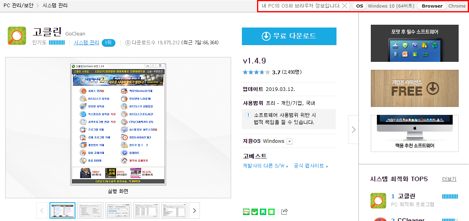Click the side panel collapse chevron
This screenshot has width=469, height=221.
coord(354,130)
